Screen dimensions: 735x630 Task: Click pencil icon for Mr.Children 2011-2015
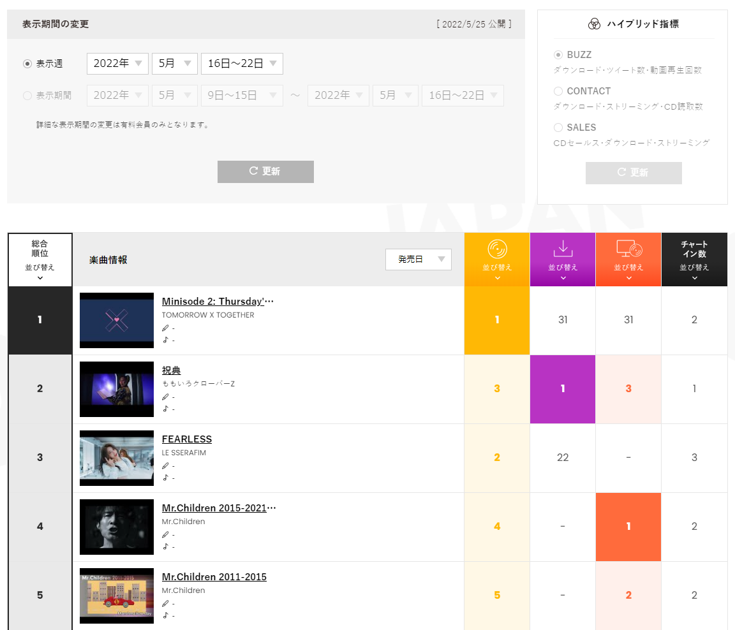(x=165, y=603)
